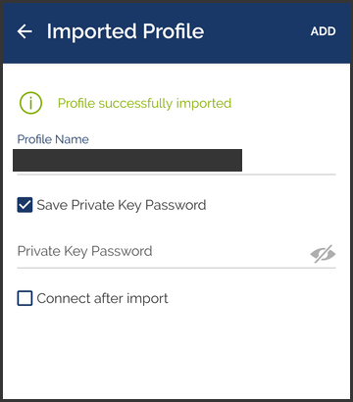The width and height of the screenshot is (353, 402).
Task: Go back using the left arrow
Action: (25, 31)
